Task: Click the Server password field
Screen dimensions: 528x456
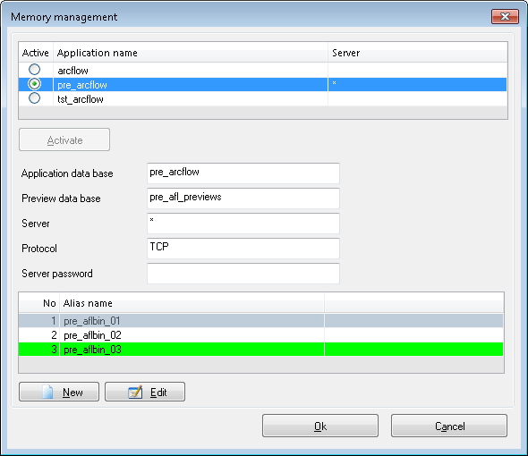Action: point(243,274)
